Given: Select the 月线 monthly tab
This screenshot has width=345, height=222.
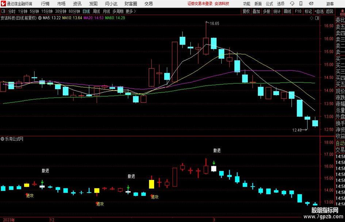Looking at the screenshot, I should (x=106, y=11).
